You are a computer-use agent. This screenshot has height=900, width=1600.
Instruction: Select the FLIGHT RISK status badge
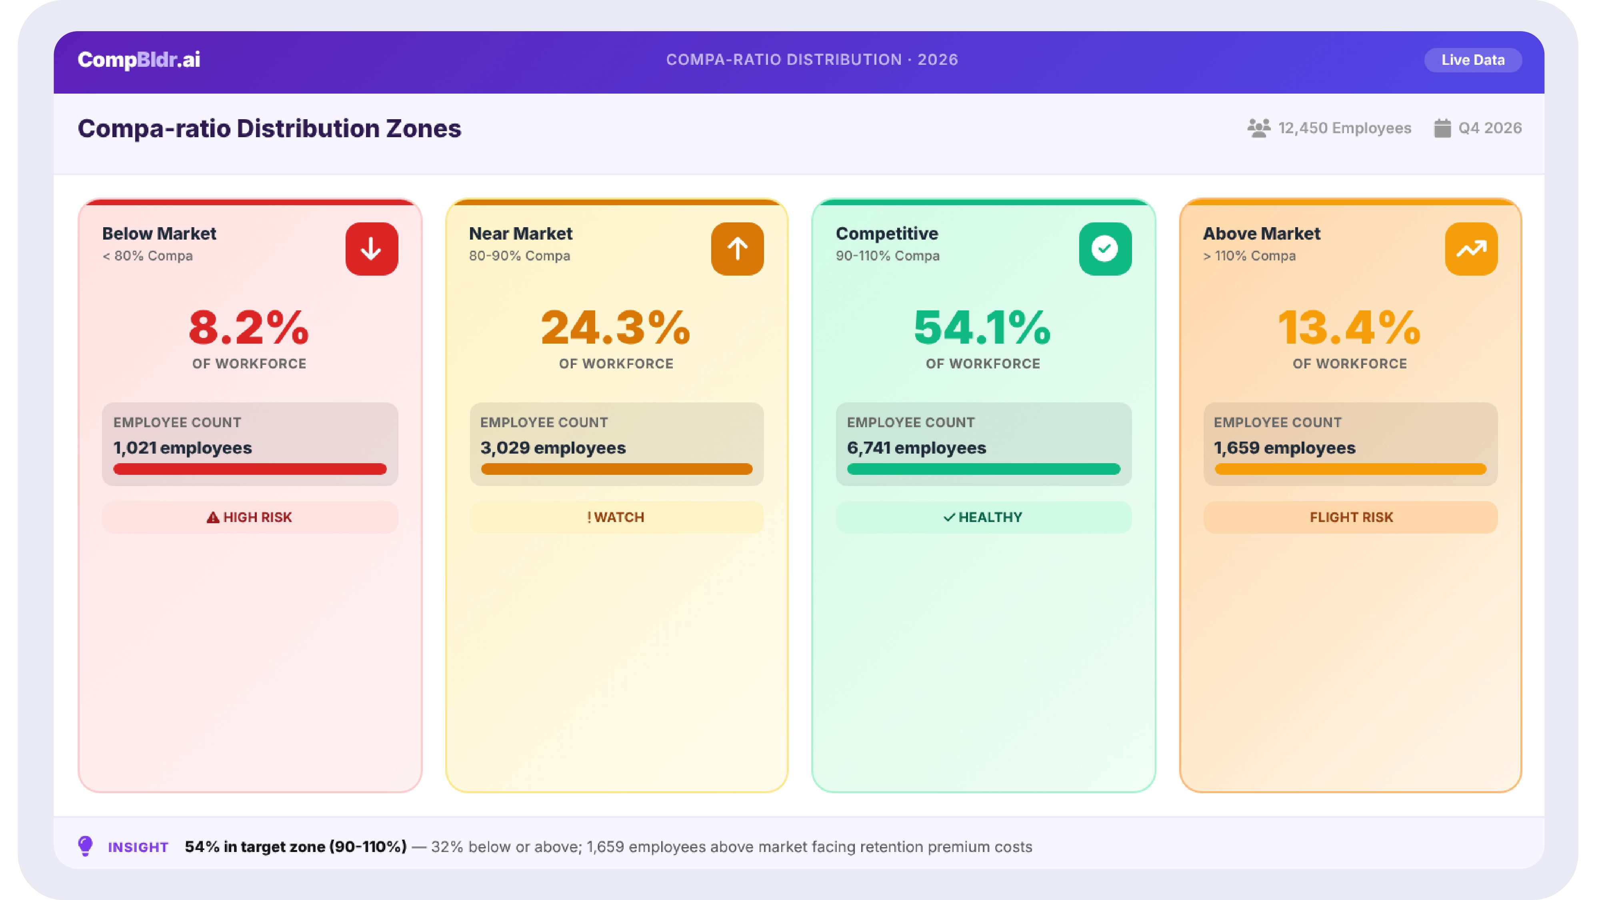[1350, 517]
